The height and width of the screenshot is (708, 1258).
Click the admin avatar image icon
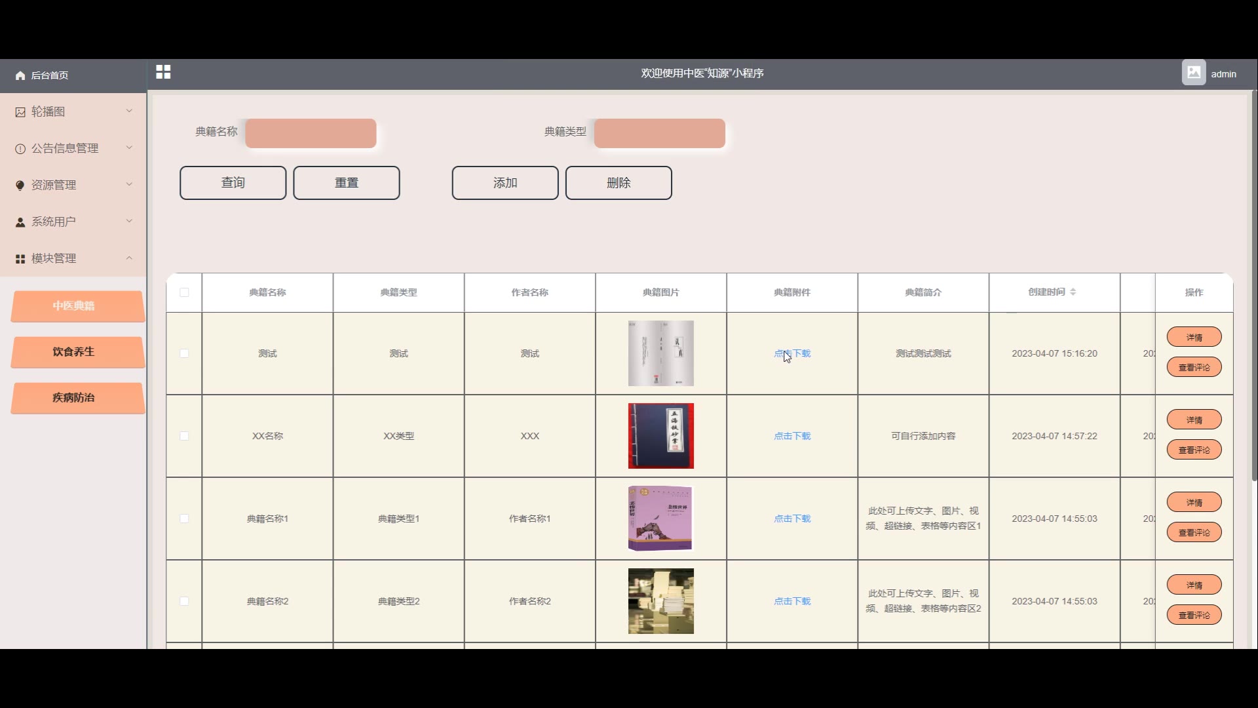tap(1193, 73)
